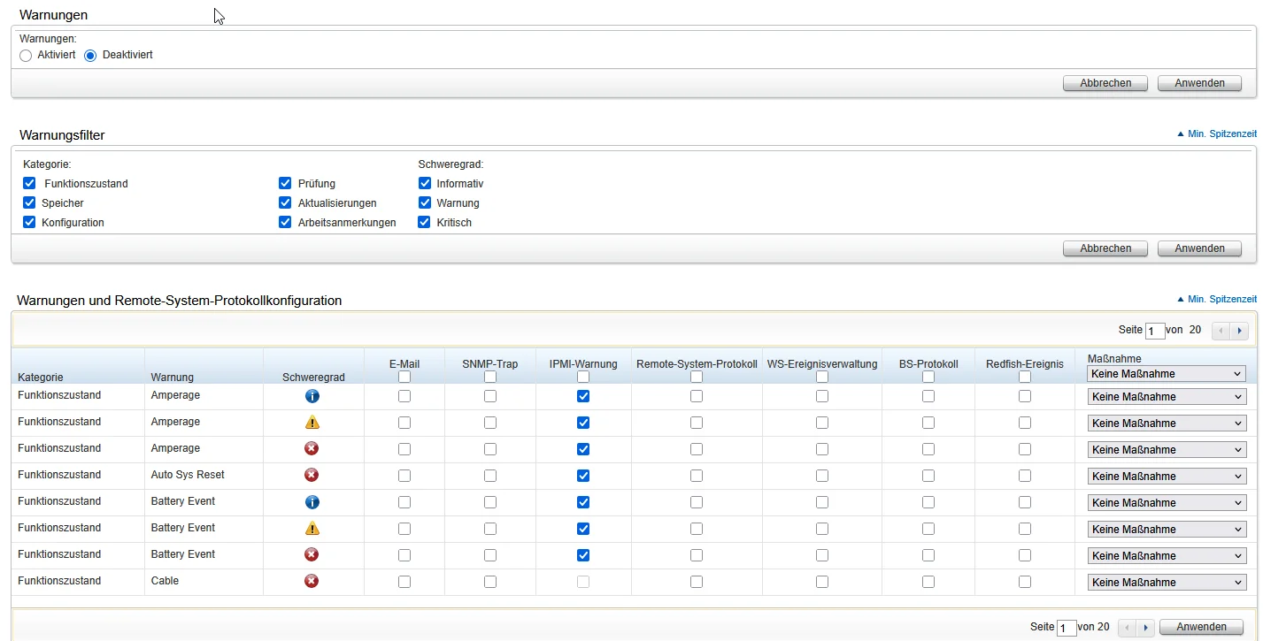Uncheck the Informativ severity filter
This screenshot has height=641, width=1263.
coord(425,183)
